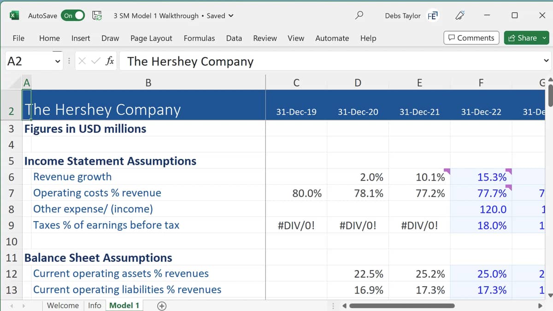553x311 pixels.
Task: Click the horizontal scroll right arrow
Action: 541,306
